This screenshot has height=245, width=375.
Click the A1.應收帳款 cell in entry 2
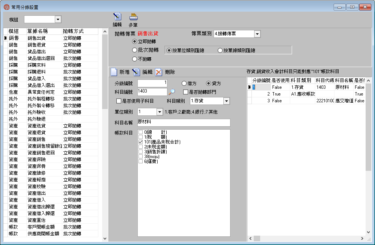303,94
